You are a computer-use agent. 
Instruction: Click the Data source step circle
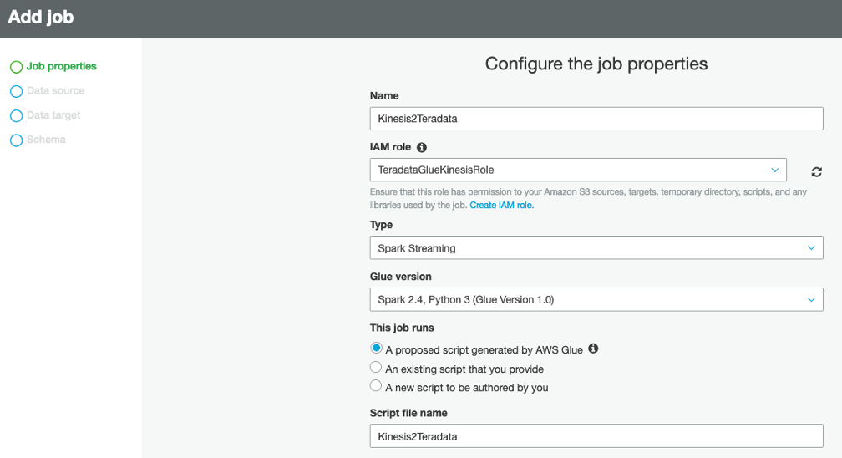tap(16, 91)
